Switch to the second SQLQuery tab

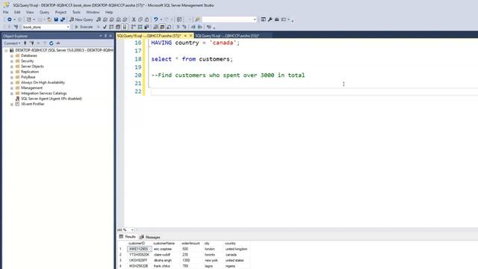click(x=227, y=36)
